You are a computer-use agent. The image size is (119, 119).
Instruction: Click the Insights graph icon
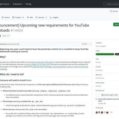click(51, 17)
